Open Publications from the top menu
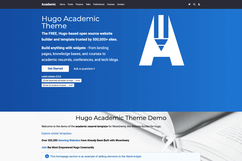 99,4
